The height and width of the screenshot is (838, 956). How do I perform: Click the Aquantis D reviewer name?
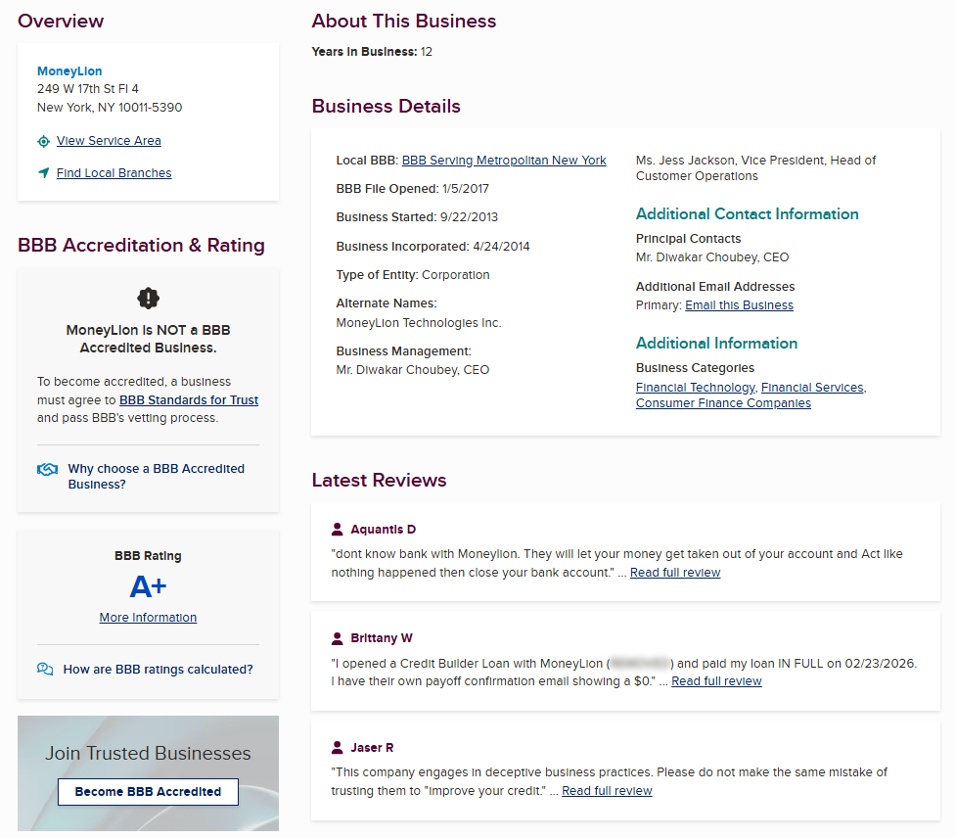click(x=383, y=530)
